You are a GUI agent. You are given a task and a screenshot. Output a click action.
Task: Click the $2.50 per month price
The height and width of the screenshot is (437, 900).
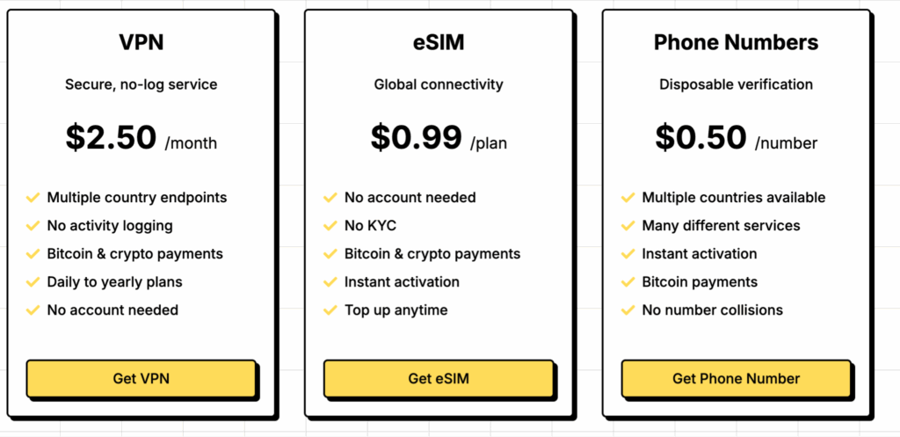(141, 138)
